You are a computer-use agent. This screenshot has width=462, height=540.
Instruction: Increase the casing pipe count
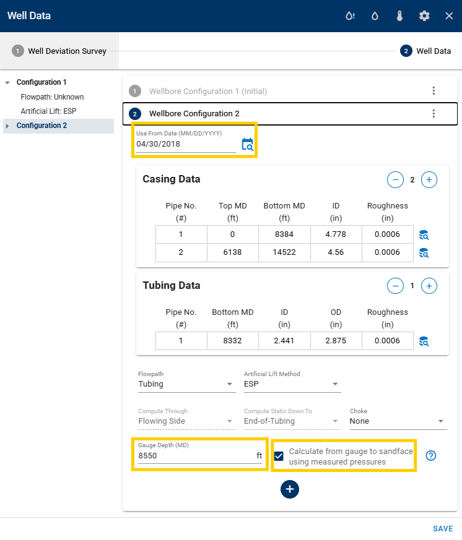pos(429,180)
